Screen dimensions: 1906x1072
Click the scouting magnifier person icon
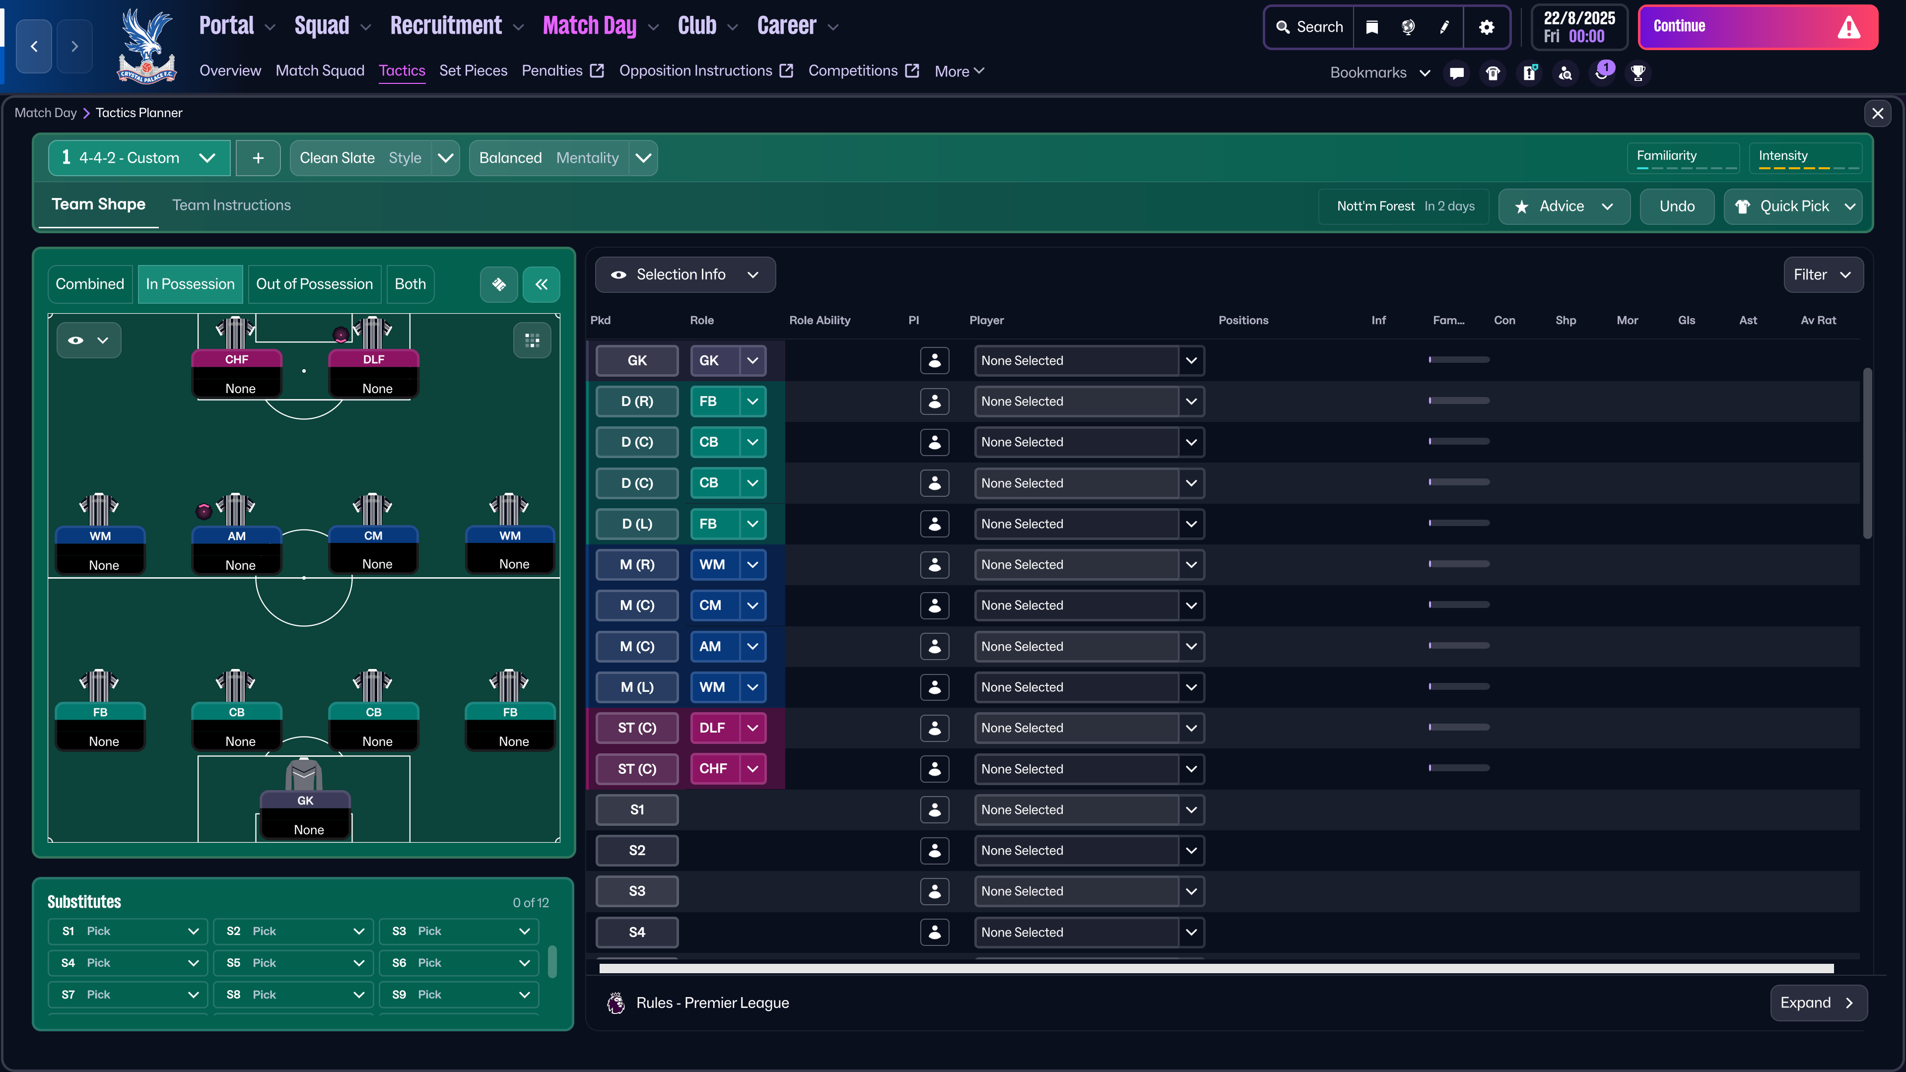(1566, 72)
